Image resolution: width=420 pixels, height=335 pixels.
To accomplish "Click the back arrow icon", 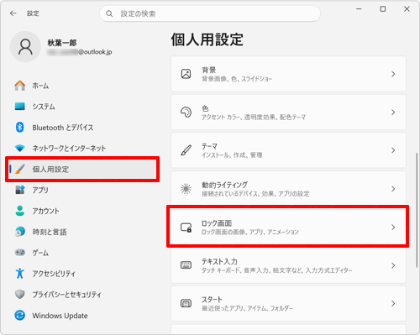I will coord(13,13).
